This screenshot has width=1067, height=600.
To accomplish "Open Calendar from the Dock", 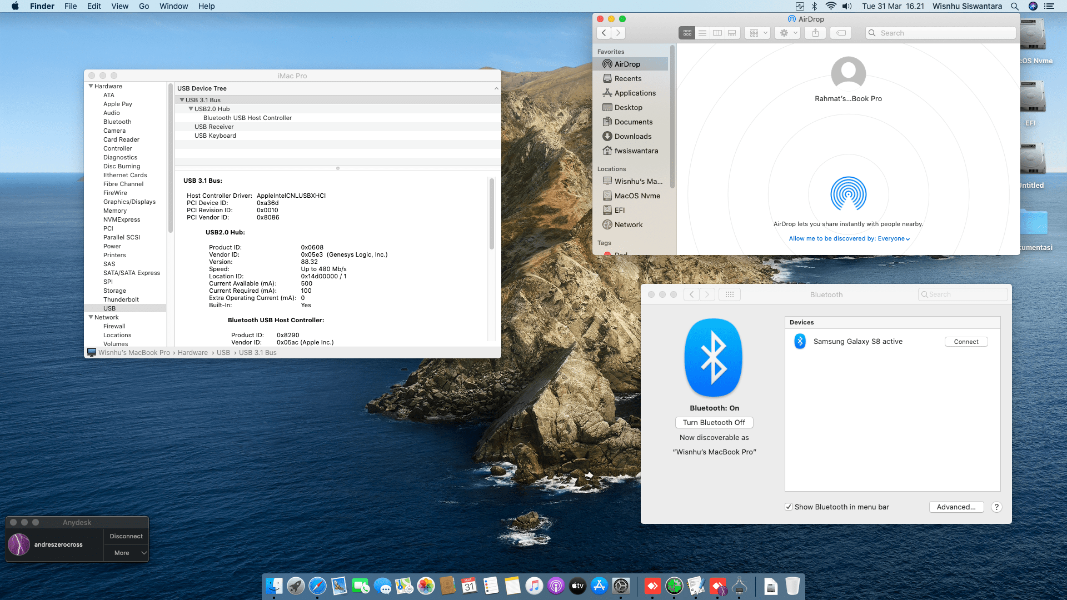I will click(469, 586).
